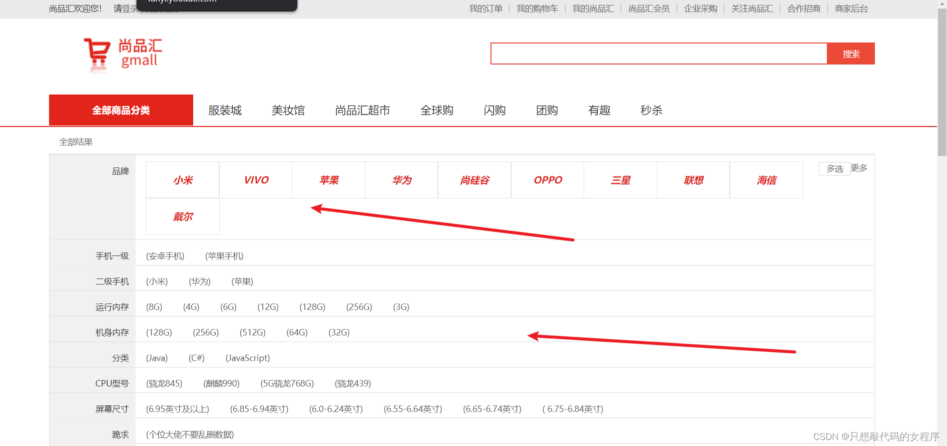The width and height of the screenshot is (947, 446).
Task: Expand brands with 更多
Action: 859,168
